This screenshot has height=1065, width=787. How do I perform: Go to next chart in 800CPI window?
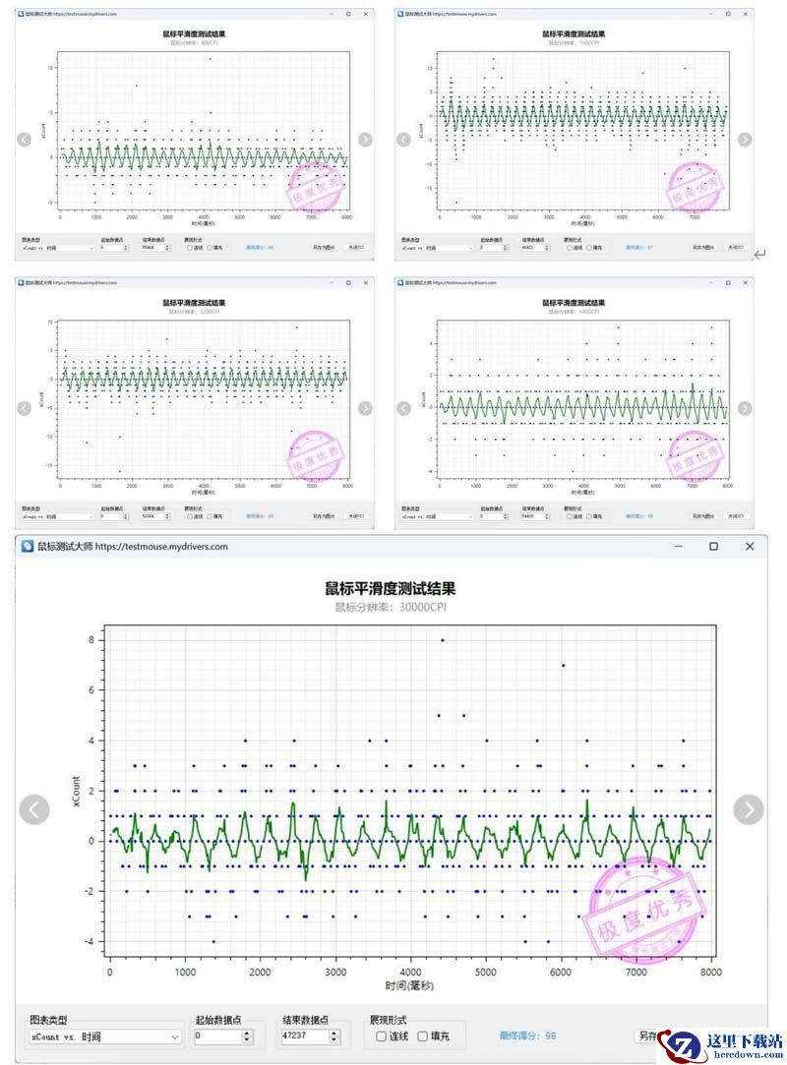coord(365,140)
